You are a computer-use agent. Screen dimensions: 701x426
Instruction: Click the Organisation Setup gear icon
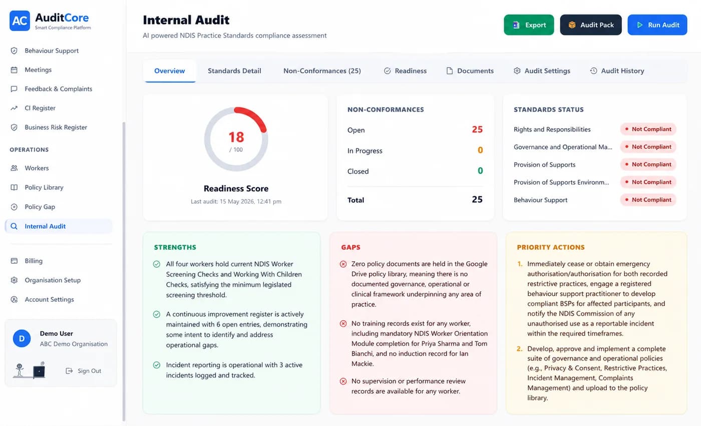tap(14, 280)
